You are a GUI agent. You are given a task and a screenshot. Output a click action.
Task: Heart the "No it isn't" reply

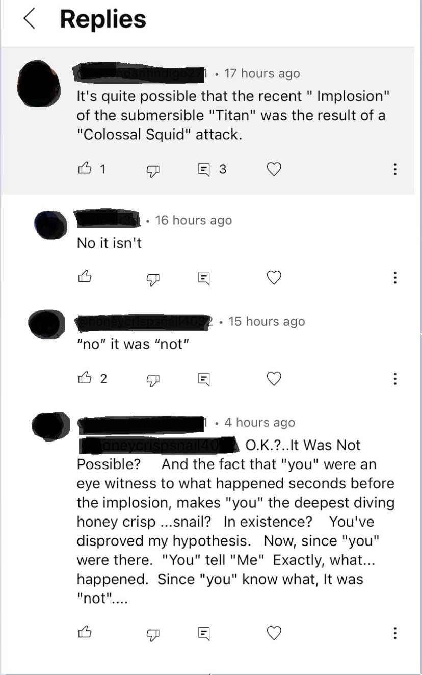pyautogui.click(x=274, y=277)
